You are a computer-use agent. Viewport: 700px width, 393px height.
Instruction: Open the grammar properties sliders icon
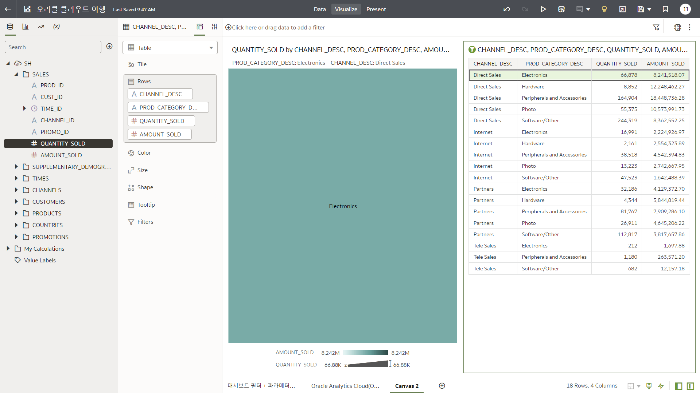tap(214, 27)
